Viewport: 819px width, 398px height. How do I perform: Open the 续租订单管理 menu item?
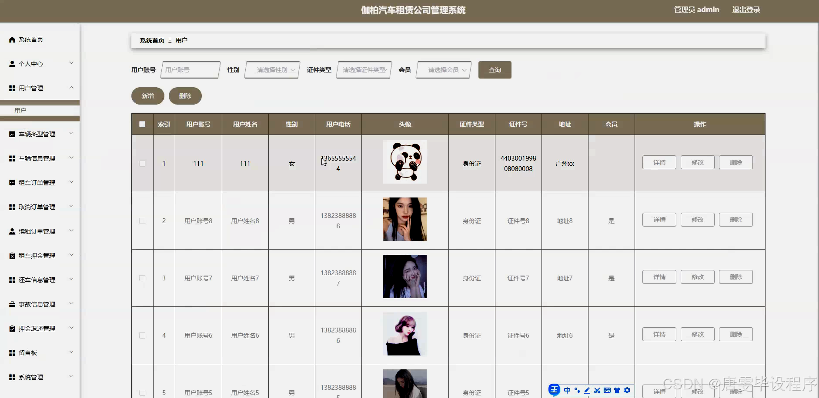40,231
